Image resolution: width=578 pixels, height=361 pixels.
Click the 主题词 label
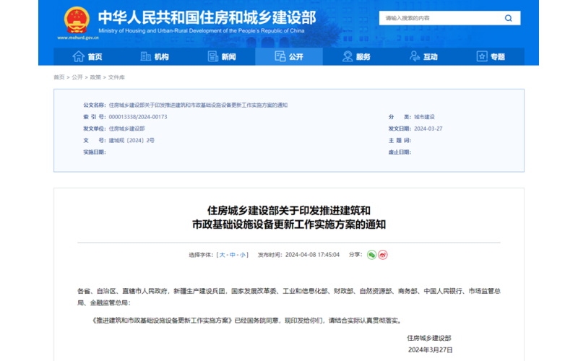[x=400, y=140]
